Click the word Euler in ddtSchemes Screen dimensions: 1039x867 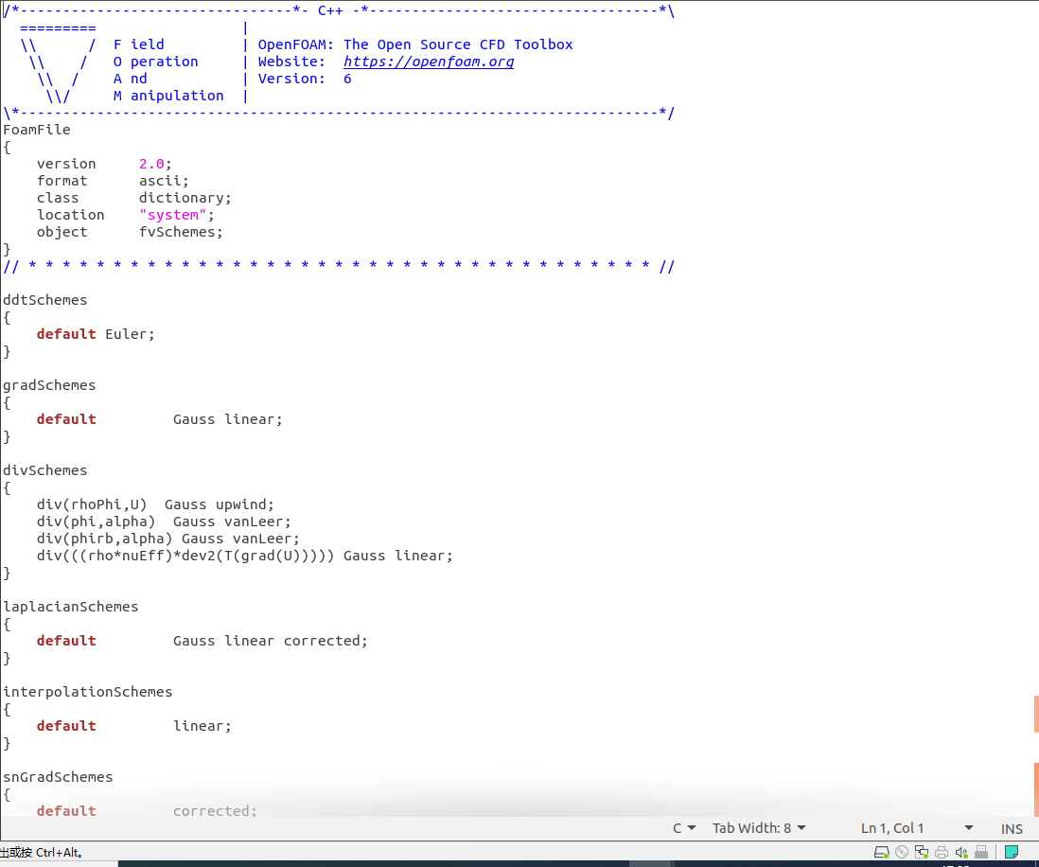click(x=125, y=334)
